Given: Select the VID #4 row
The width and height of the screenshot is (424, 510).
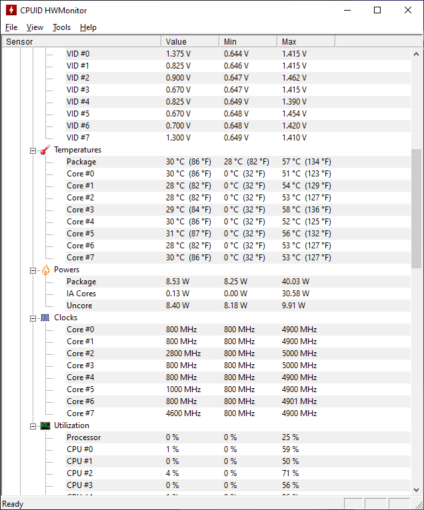Looking at the screenshot, I should tap(238, 102).
